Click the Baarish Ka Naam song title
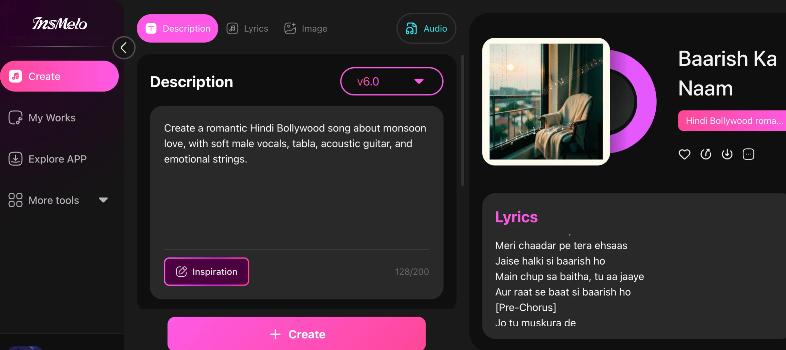This screenshot has width=786, height=350. click(727, 73)
